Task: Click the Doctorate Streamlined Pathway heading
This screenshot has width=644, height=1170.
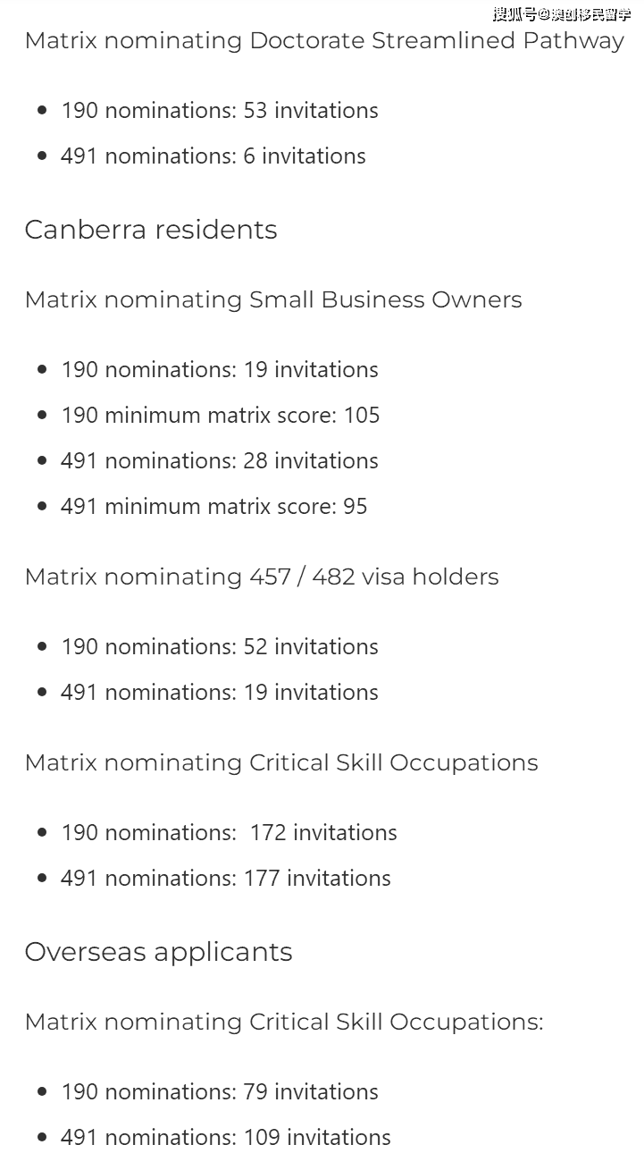Action: pyautogui.click(x=324, y=41)
